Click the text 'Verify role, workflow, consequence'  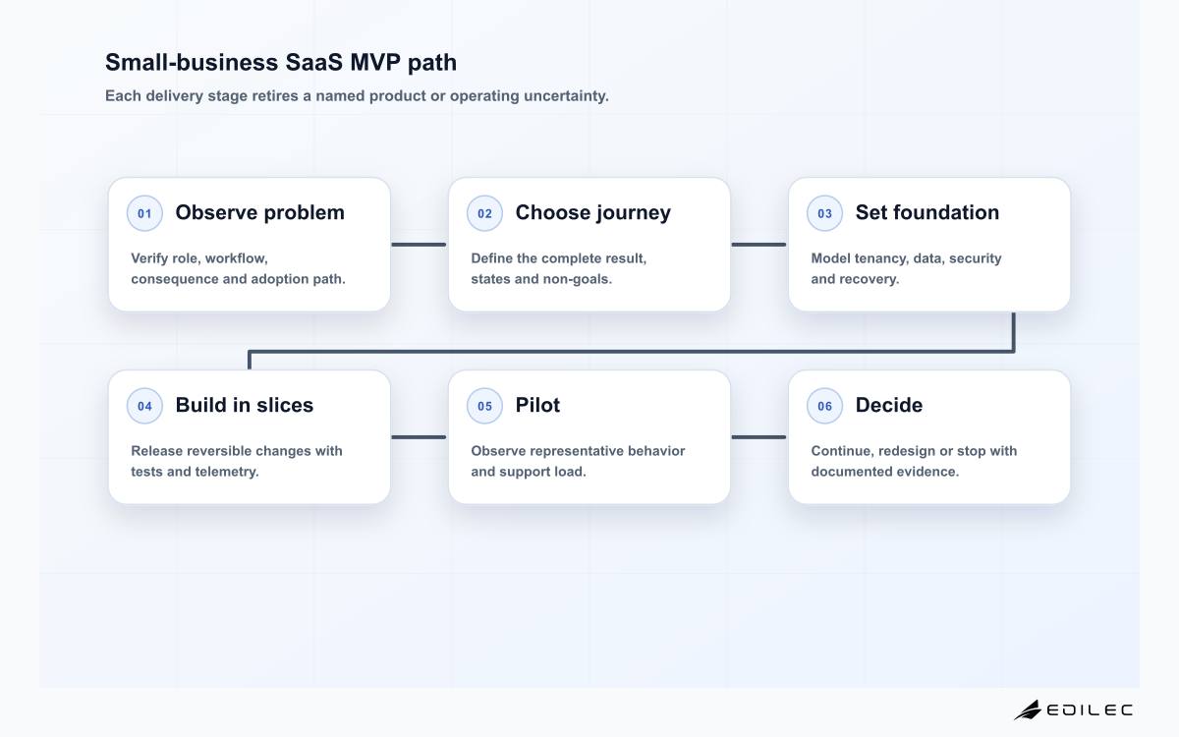tap(239, 268)
